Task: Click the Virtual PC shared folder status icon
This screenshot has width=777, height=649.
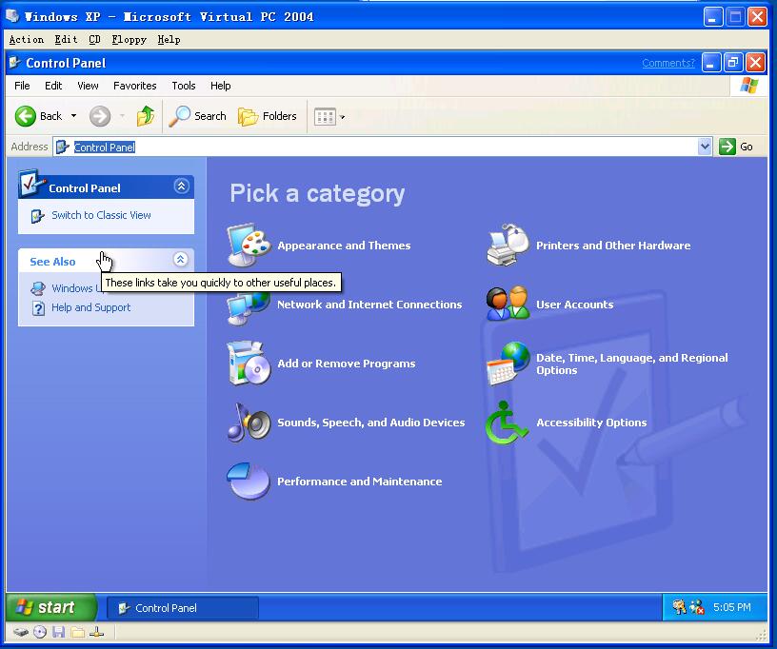Action: tap(77, 632)
